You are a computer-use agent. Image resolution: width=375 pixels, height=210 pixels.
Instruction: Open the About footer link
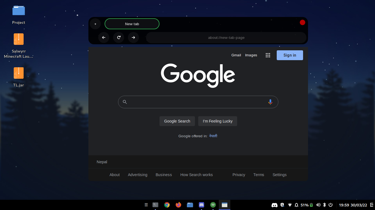click(114, 175)
